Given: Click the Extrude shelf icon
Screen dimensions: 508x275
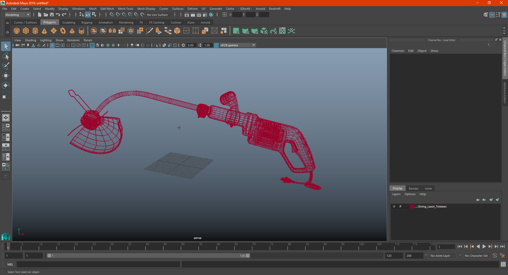Looking at the screenshot, I should 159,31.
